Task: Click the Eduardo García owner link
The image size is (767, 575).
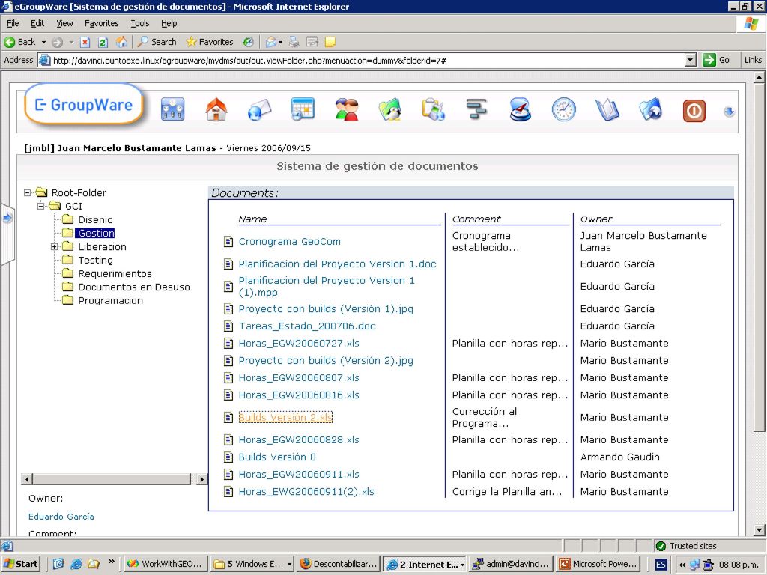Action: point(61,517)
